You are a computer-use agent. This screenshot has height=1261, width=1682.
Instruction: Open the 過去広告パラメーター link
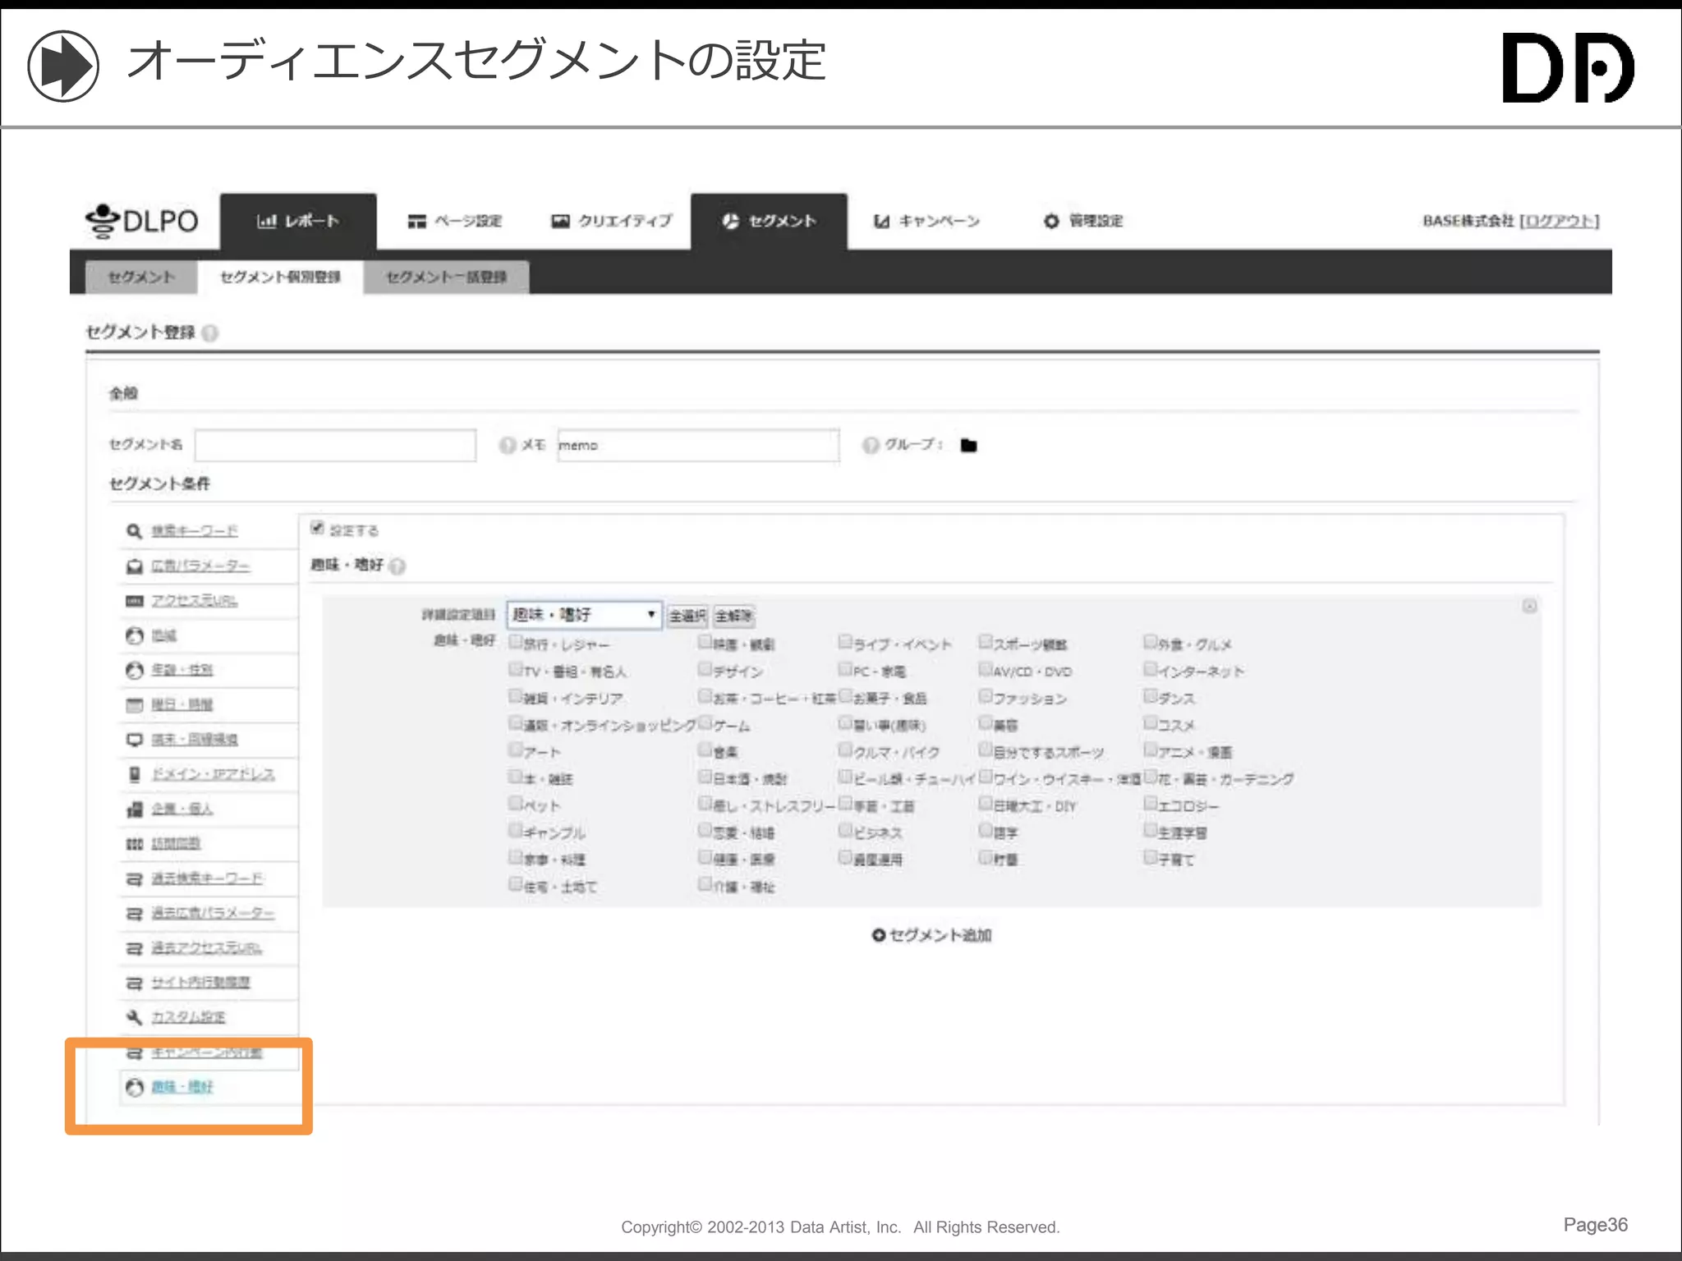click(x=213, y=913)
